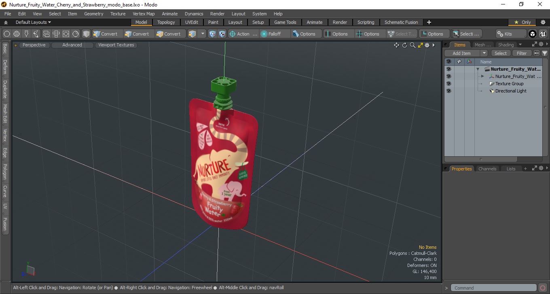
Task: Open the viewport settings gear icon
Action: coord(427,45)
